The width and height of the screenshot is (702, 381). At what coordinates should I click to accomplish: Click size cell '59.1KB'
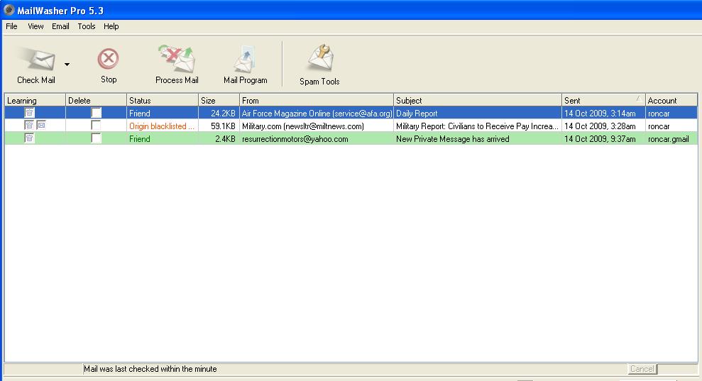(x=223, y=126)
